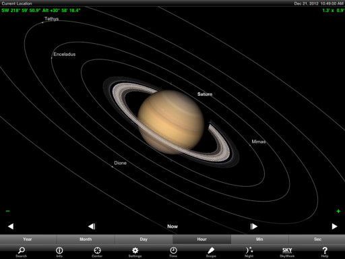The height and width of the screenshot is (259, 345).
Task: Open the Time clock icon
Action: (x=173, y=252)
